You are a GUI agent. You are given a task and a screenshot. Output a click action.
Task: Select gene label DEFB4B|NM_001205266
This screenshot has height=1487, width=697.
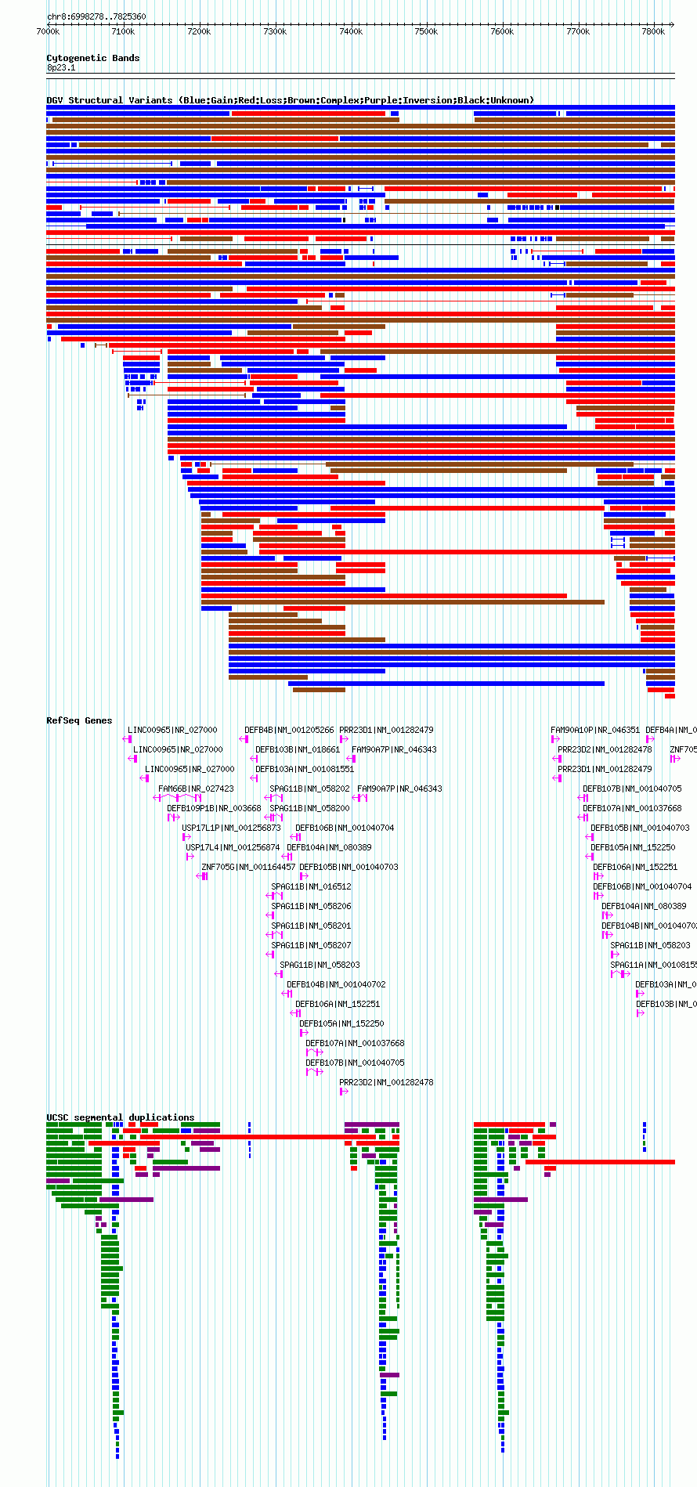click(289, 730)
